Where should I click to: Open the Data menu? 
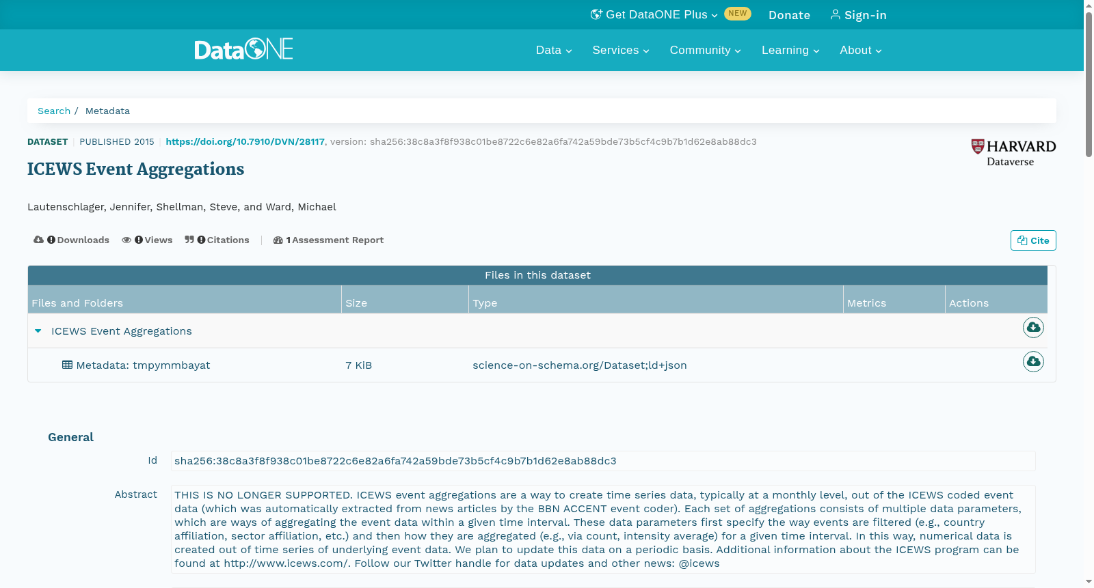click(x=554, y=50)
